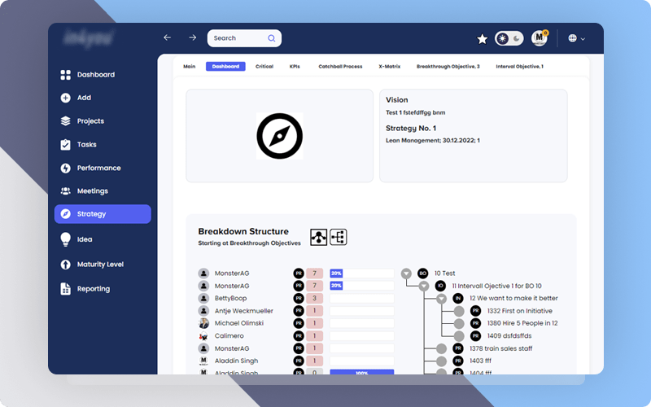Screen dimensions: 651x407
Task: Click the back arrow in top bar
Action: (x=168, y=37)
